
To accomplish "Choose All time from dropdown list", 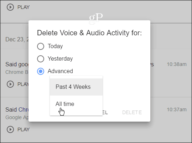I will tap(76, 104).
